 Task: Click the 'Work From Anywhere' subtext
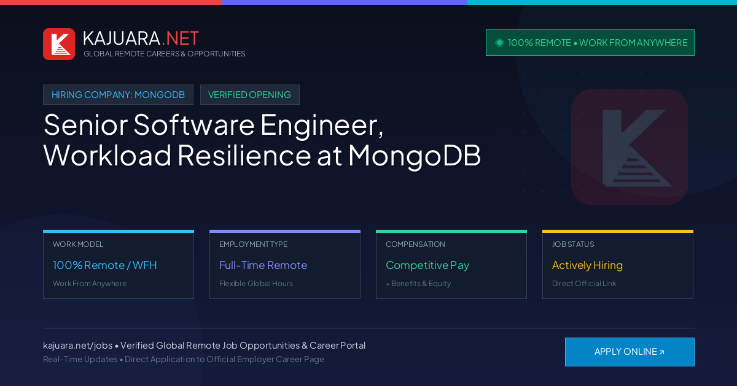[90, 284]
